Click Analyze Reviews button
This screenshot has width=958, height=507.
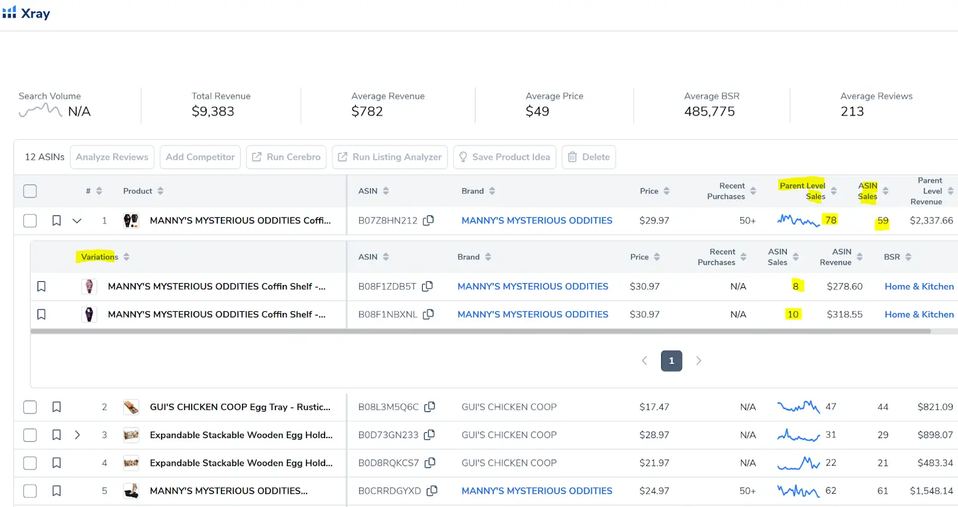click(112, 157)
